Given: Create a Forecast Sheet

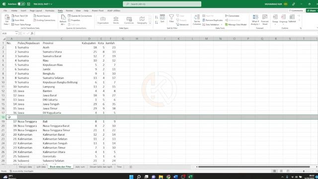Looking at the screenshot, I should click(x=265, y=19).
